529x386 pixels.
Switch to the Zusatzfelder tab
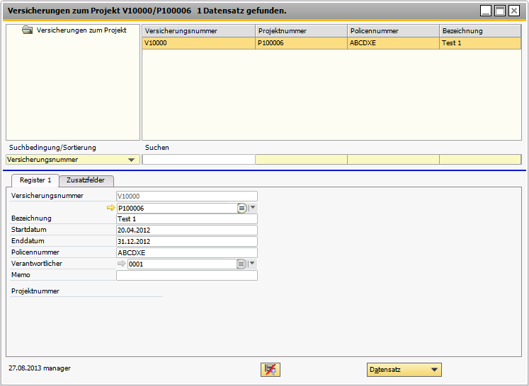pyautogui.click(x=86, y=180)
